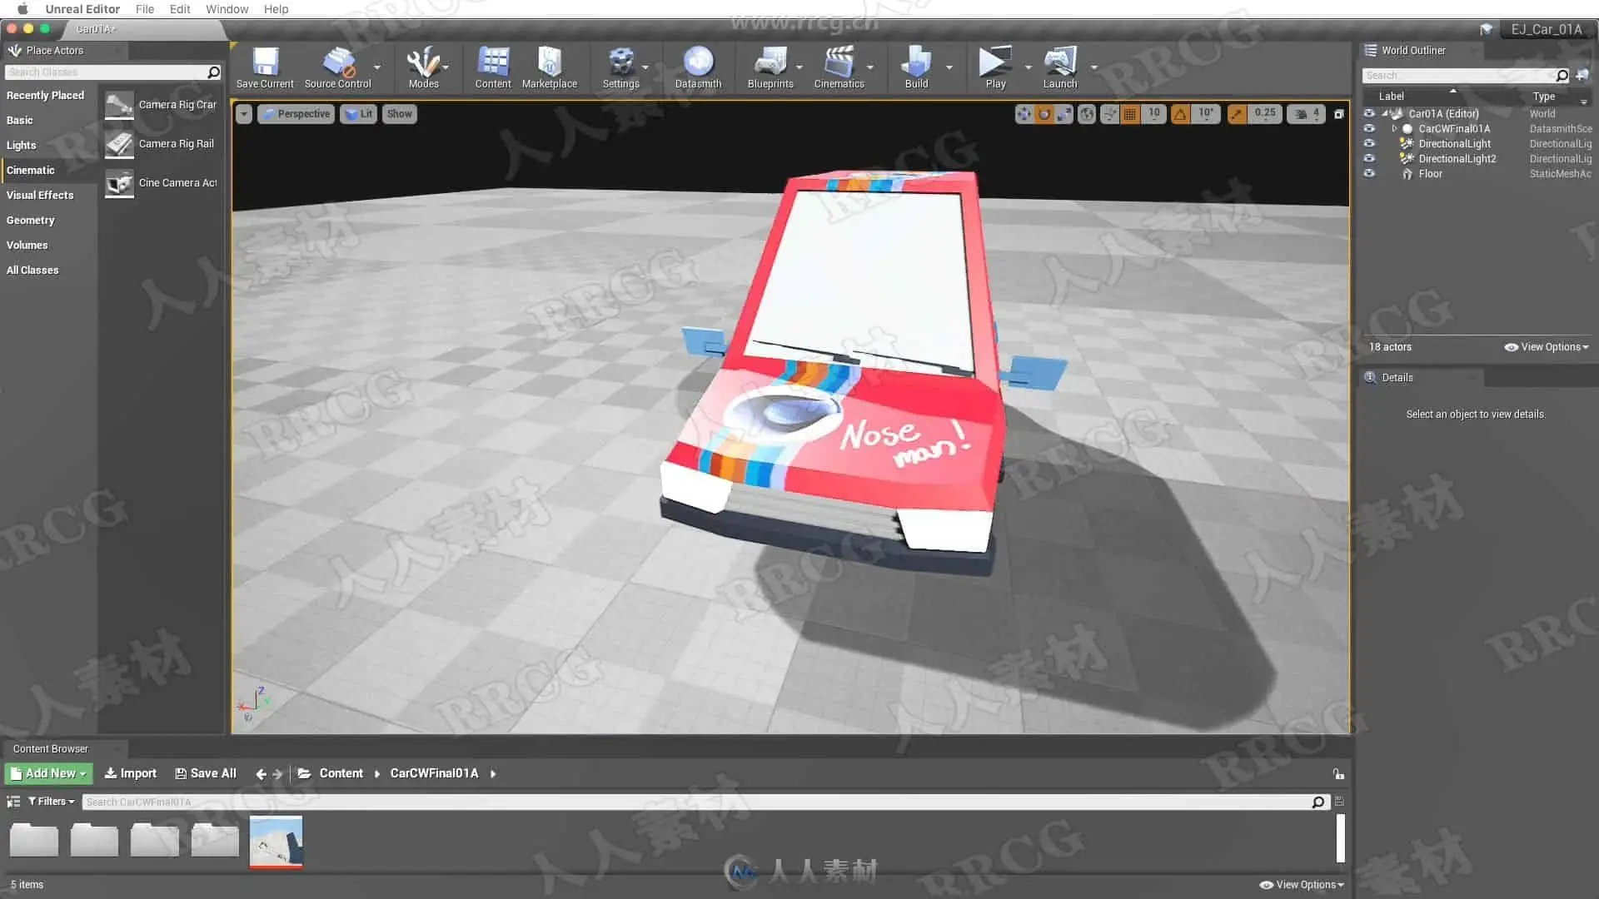Select the car texture thumbnail asset
Screen dimensions: 1599x899
(x=276, y=841)
